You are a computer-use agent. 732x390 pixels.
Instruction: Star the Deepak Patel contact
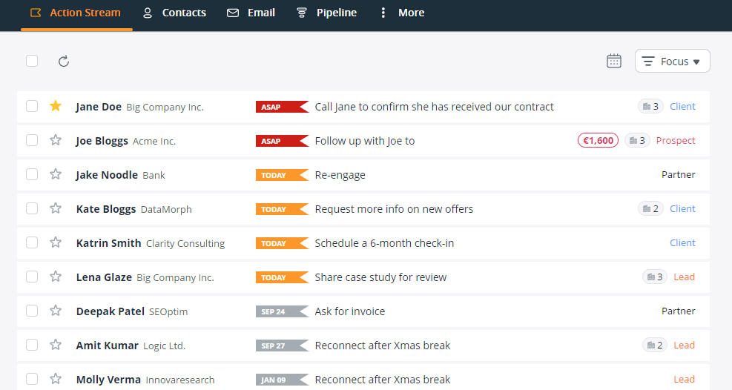[x=56, y=310]
